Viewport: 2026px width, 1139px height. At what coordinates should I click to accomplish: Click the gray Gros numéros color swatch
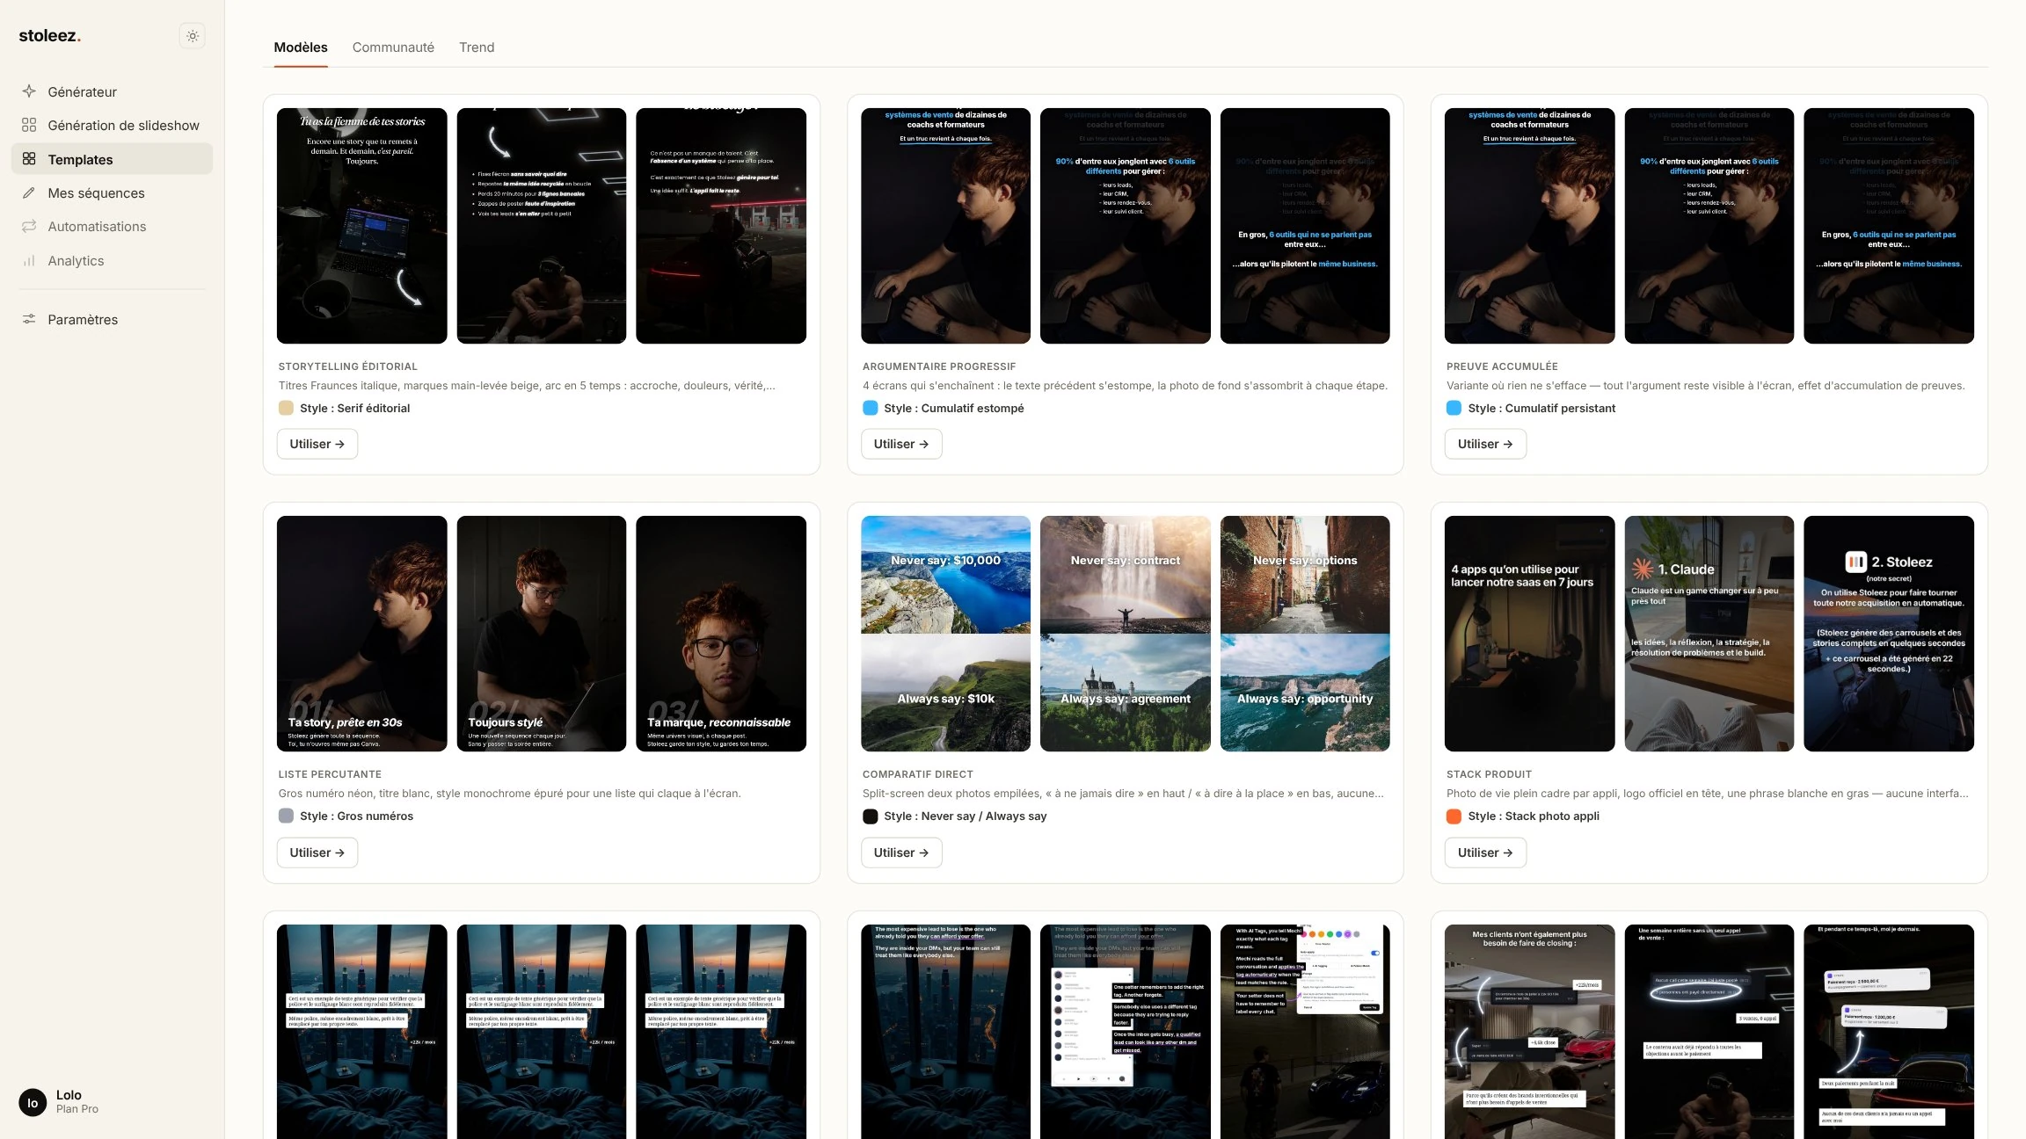[286, 816]
